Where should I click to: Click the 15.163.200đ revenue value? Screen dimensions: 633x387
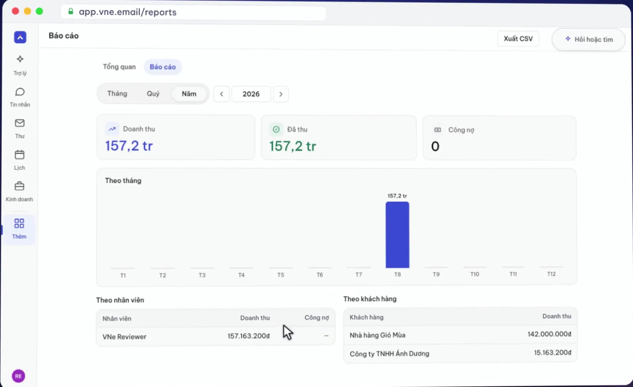(x=553, y=352)
